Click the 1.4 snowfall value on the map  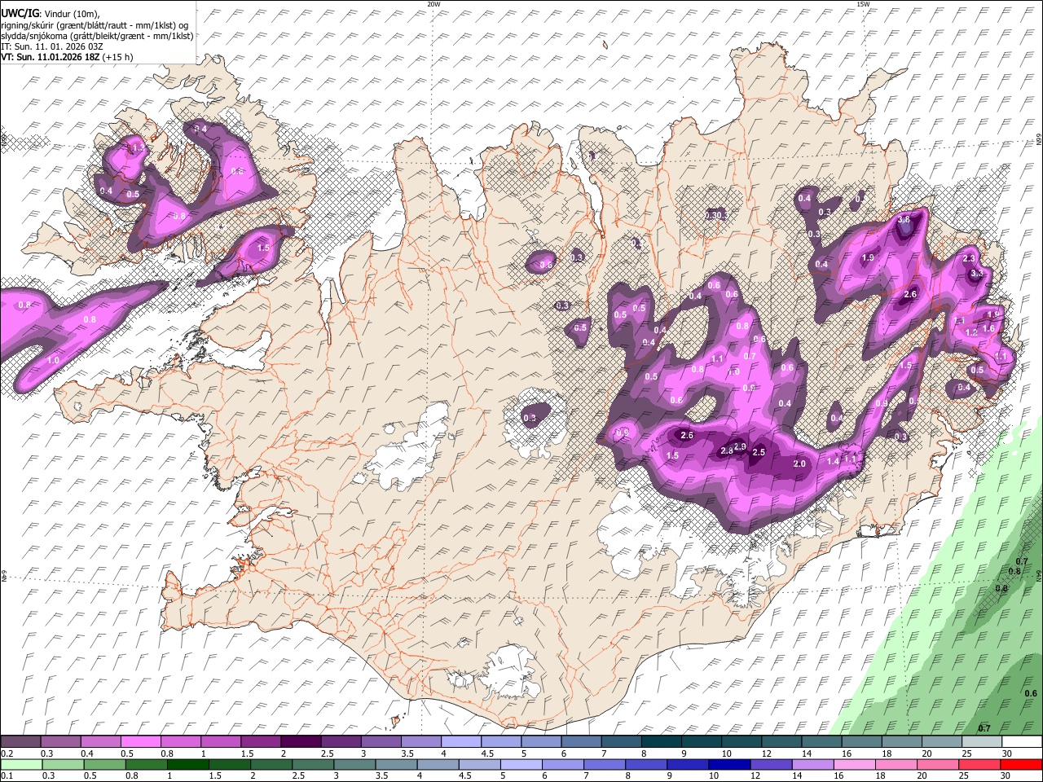[x=834, y=461]
